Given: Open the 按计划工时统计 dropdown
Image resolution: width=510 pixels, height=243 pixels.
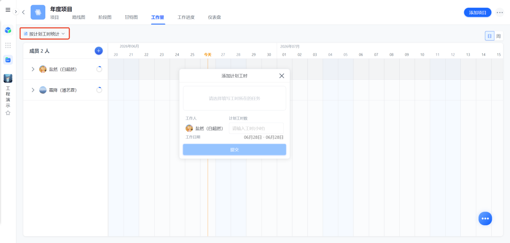Looking at the screenshot, I should click(x=45, y=34).
